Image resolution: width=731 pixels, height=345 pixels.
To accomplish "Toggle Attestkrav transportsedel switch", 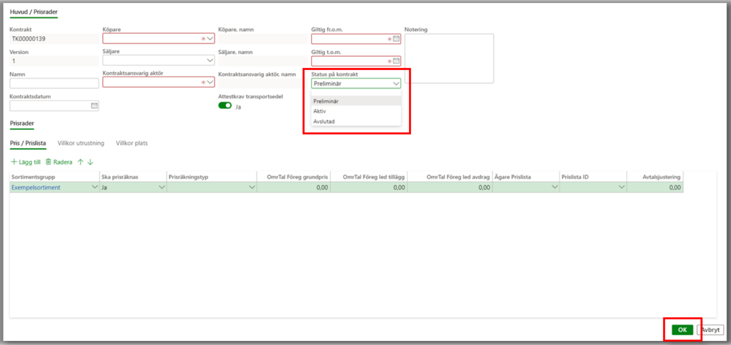I will click(225, 106).
